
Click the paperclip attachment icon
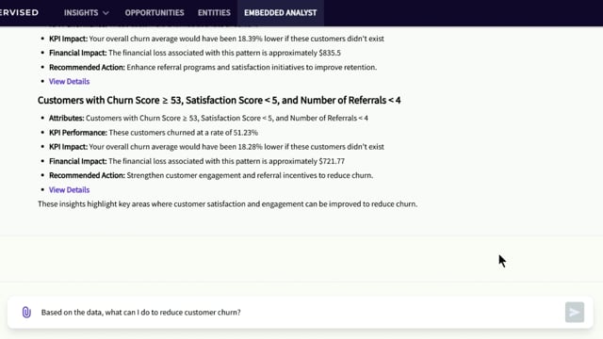[26, 312]
